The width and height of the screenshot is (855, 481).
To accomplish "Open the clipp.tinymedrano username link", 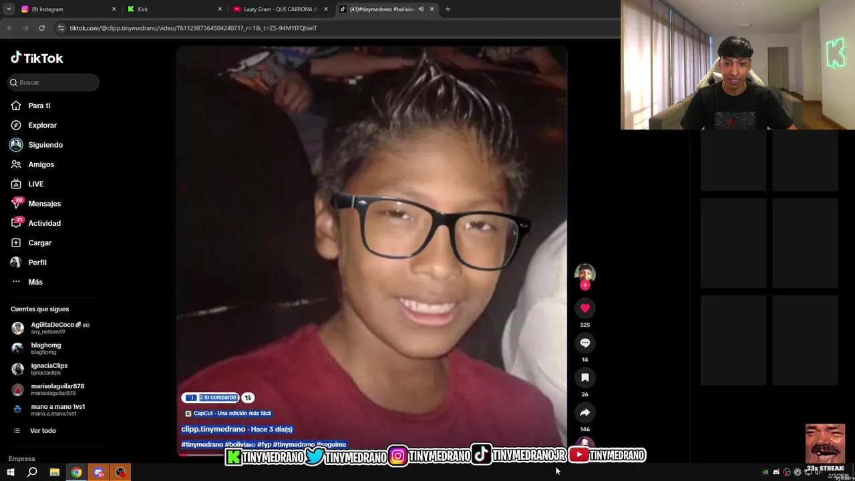I will (213, 429).
